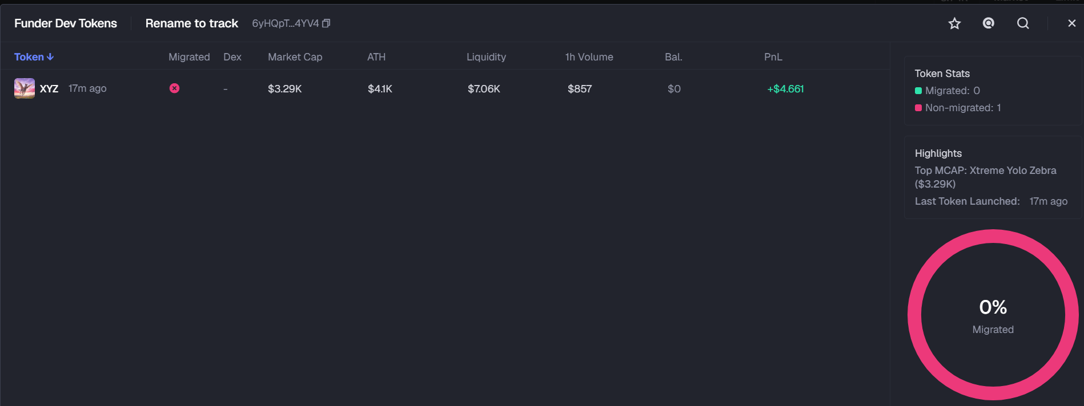Click the red not-migrated X icon
Screen dimensions: 1084x406
[174, 88]
